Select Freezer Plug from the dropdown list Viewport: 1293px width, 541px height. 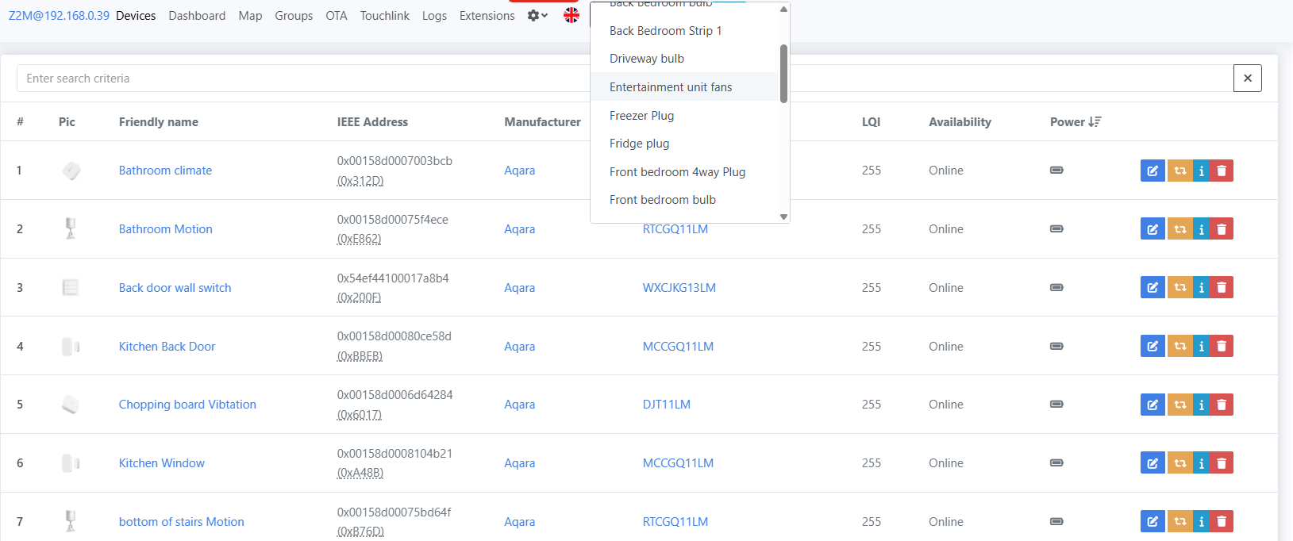point(641,116)
